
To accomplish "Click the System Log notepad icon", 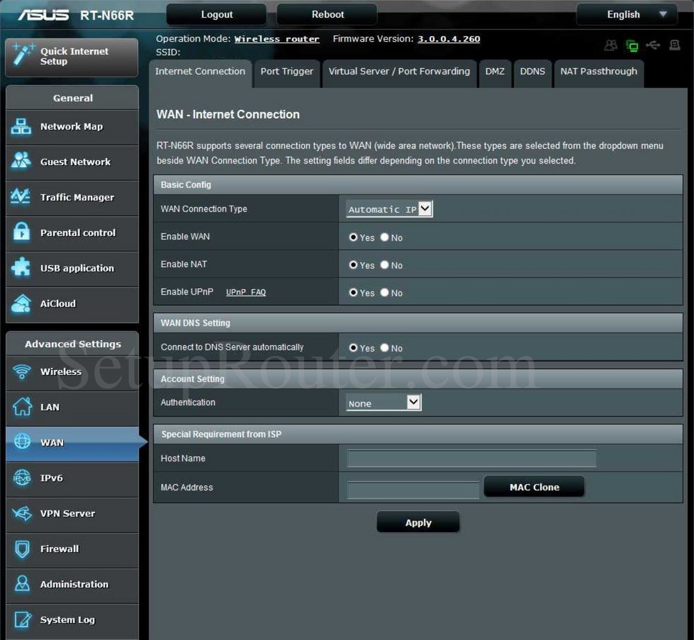I will point(23,619).
